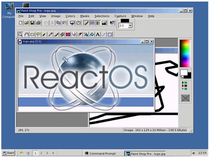
Task: Select the Line tool
Action: (104, 35)
